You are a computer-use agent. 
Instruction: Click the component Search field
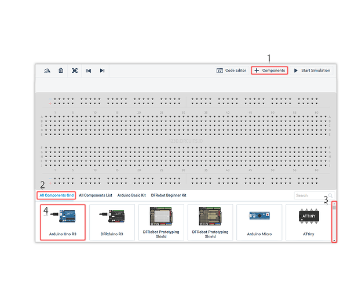312,195
